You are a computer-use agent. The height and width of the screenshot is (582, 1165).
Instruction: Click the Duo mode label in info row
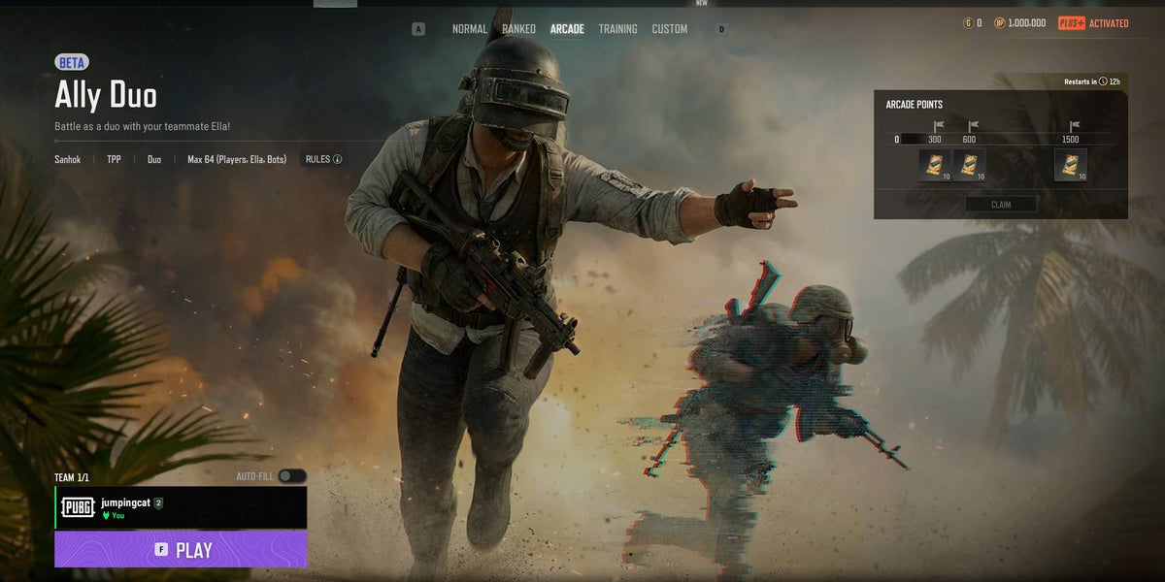(x=154, y=159)
